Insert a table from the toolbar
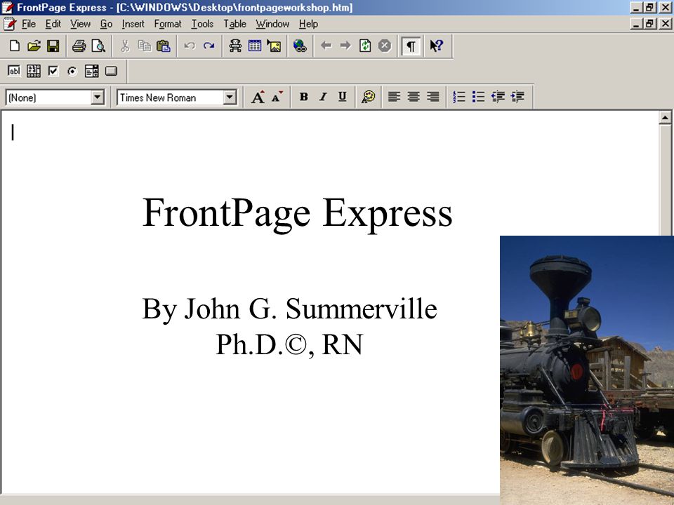Screen dimensions: 674x505 point(254,46)
